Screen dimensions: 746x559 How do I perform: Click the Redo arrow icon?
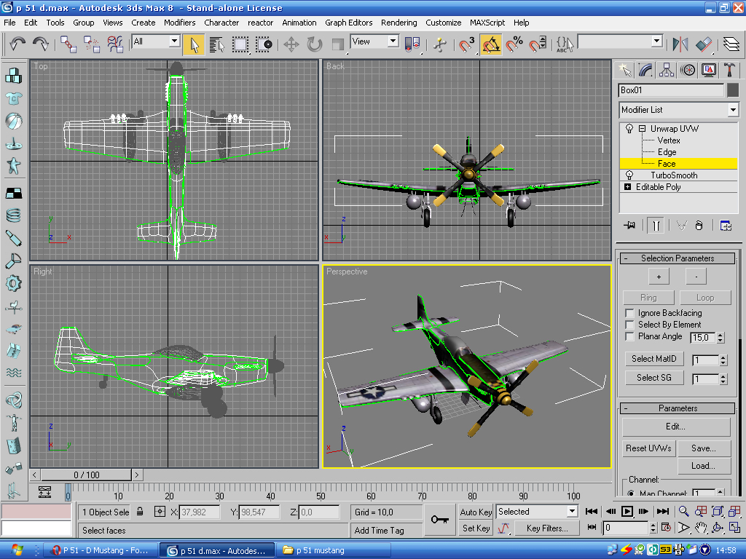(x=41, y=44)
